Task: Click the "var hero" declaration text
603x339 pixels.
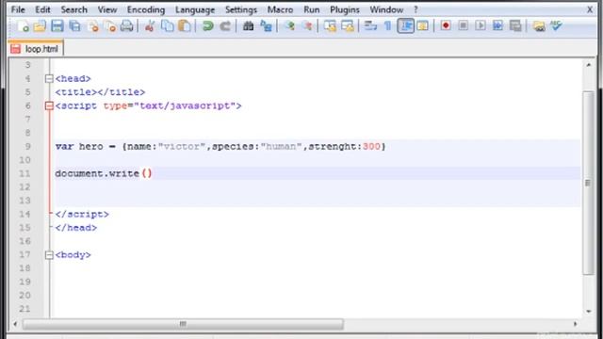Action: (x=79, y=147)
